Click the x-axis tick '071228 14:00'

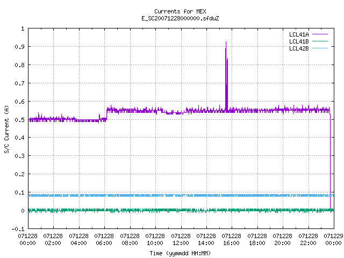tap(206, 239)
